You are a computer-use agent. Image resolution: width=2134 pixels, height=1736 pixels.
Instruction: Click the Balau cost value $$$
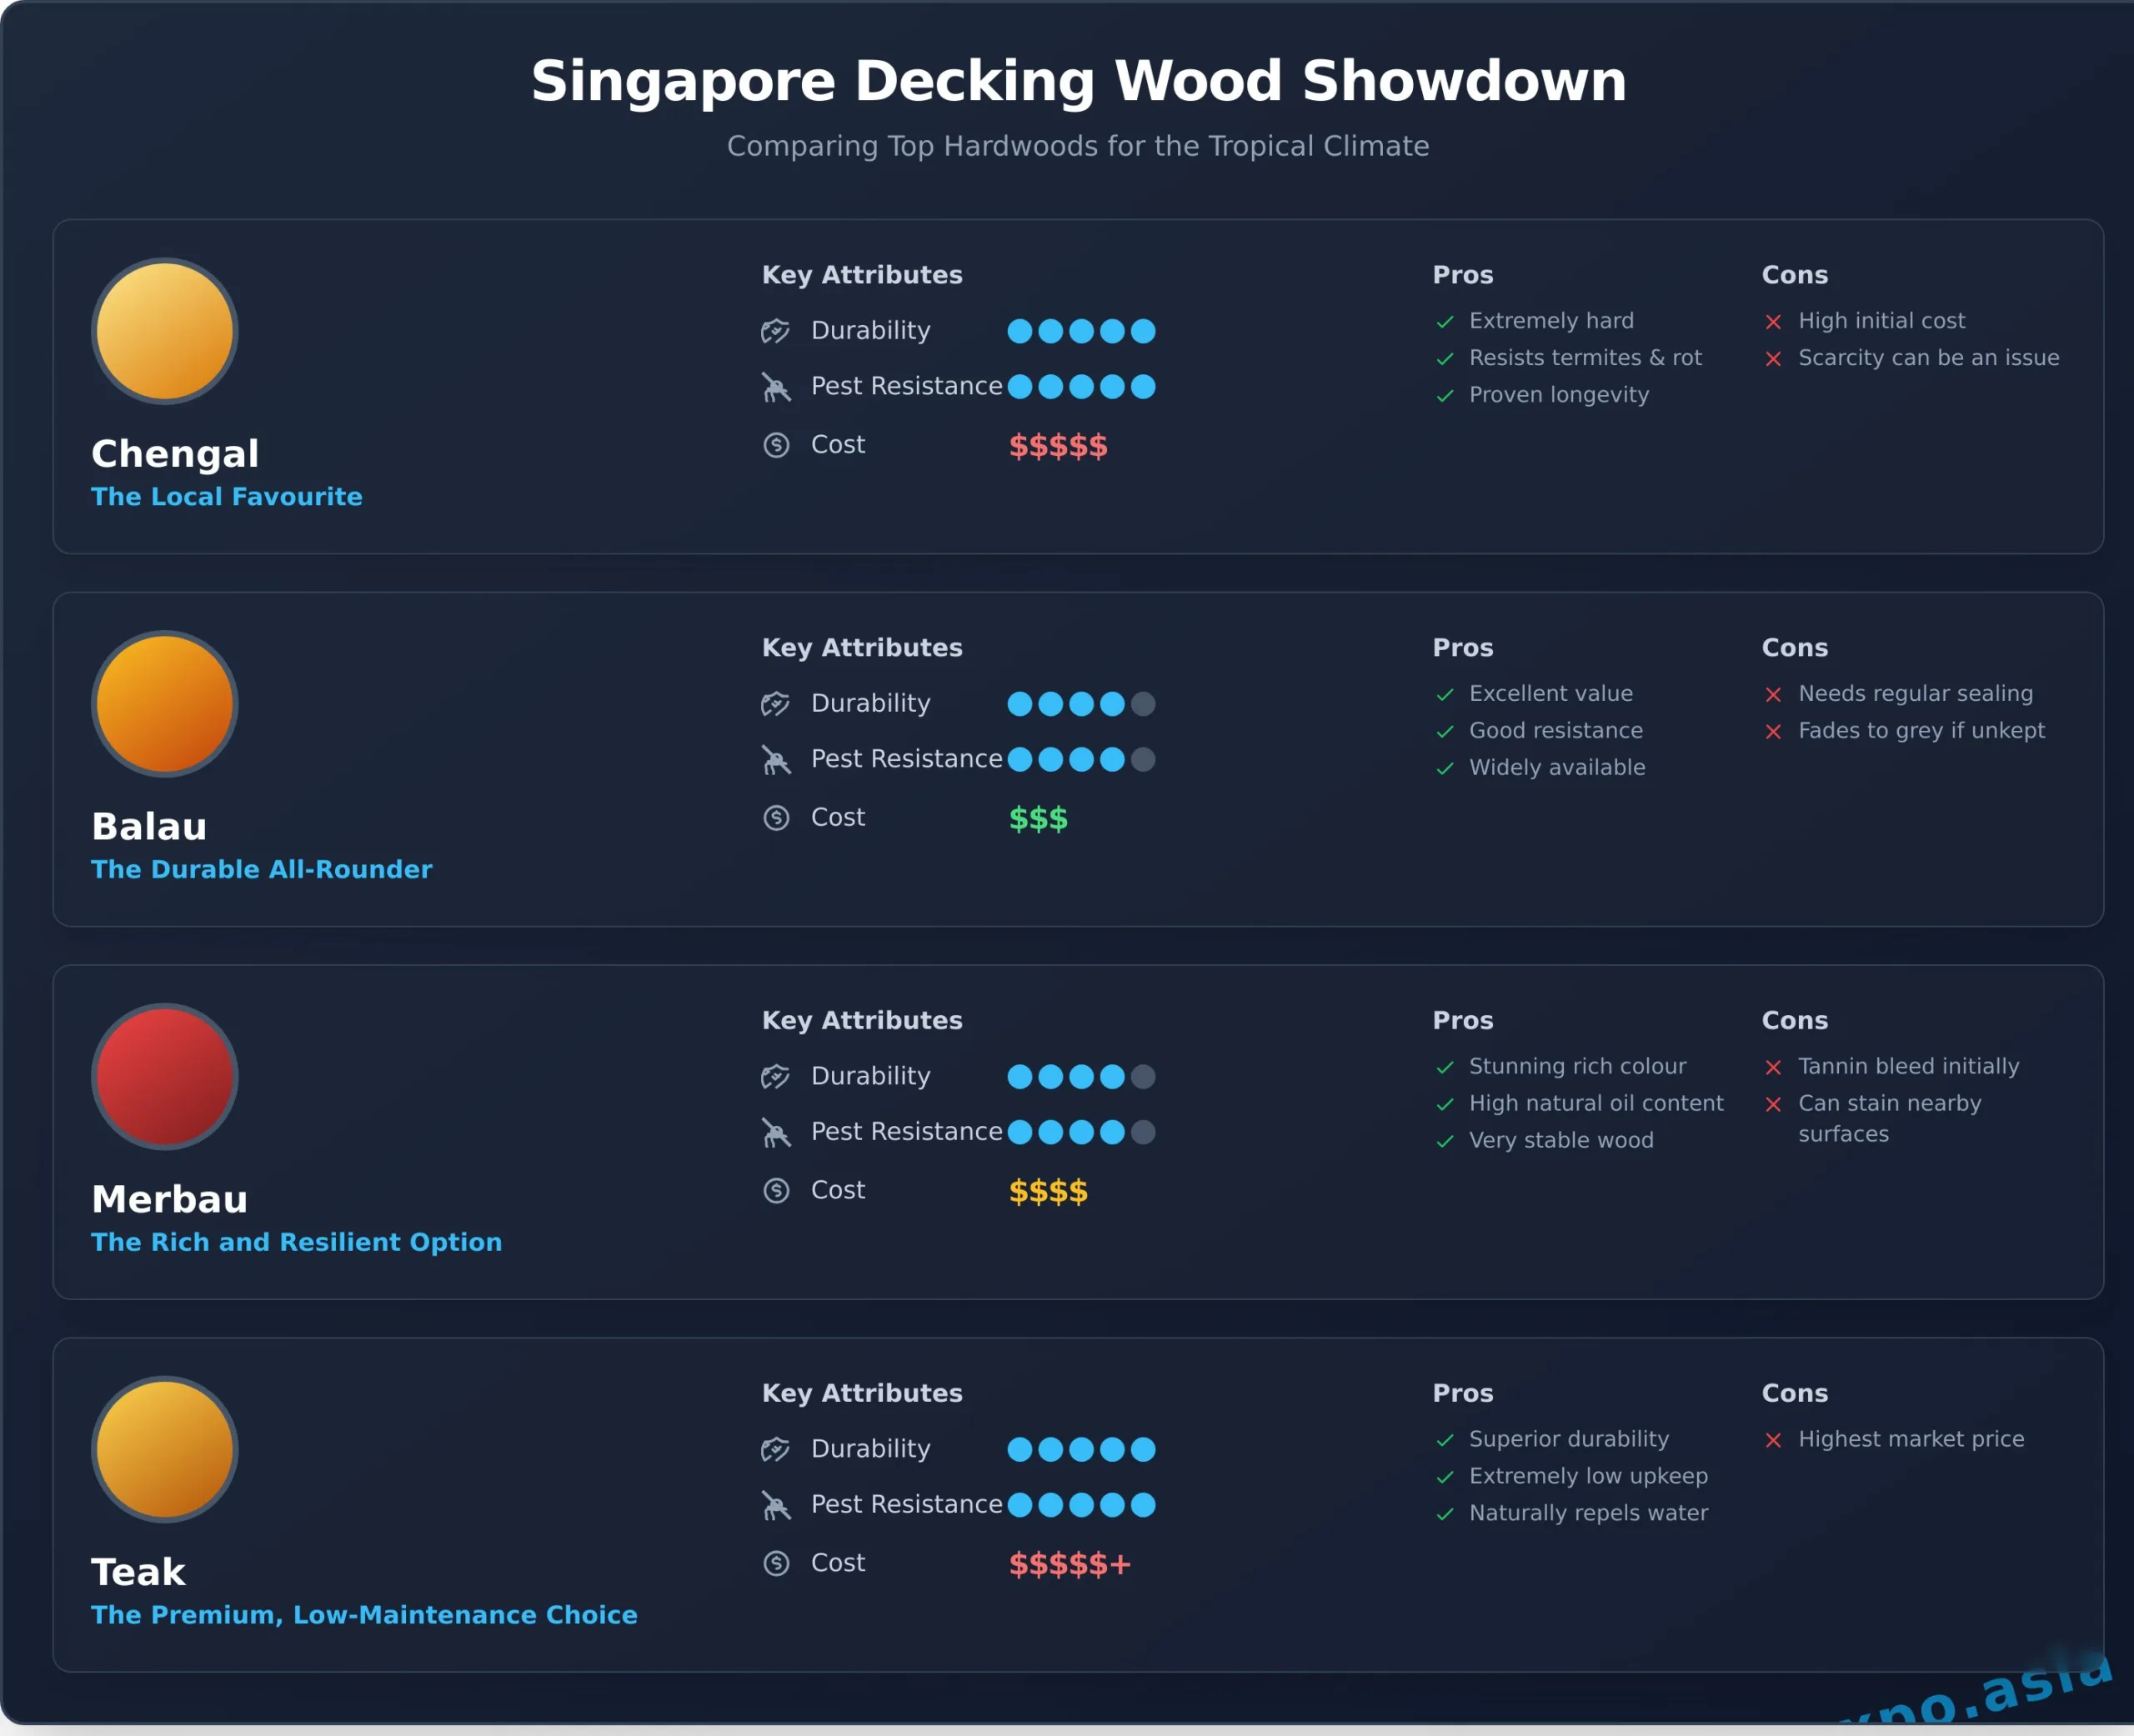[x=1038, y=819]
